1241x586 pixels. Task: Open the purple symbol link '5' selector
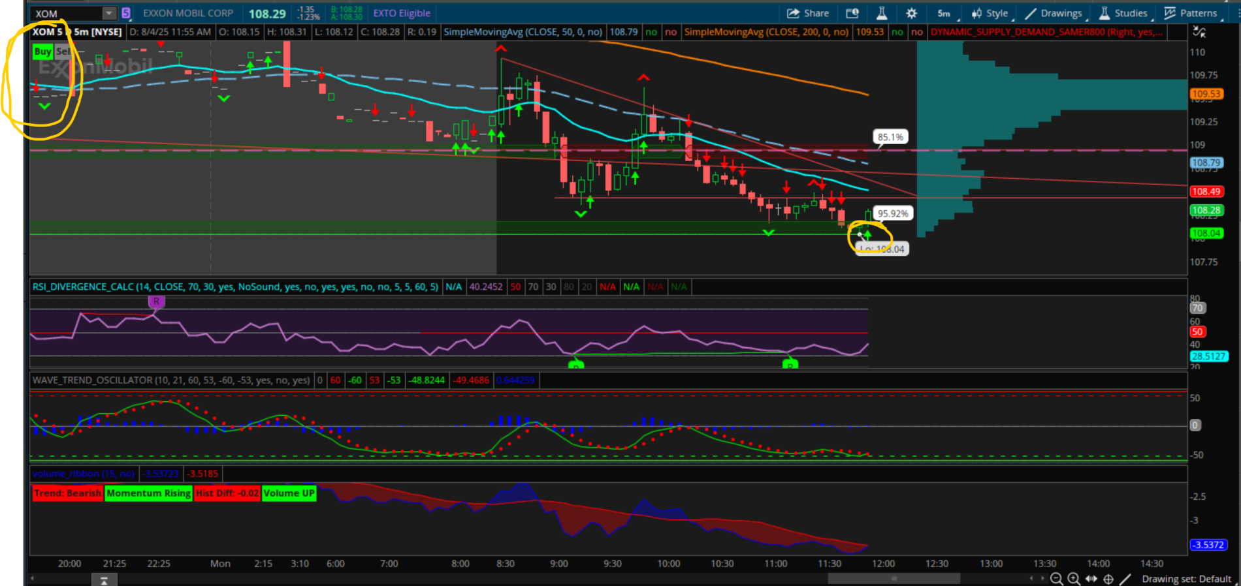tap(126, 13)
